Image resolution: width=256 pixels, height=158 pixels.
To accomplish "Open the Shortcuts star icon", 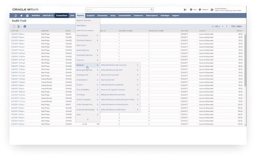I will tap(22, 15).
